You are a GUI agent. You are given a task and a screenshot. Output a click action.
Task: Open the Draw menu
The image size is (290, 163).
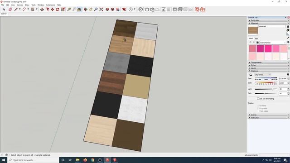(x=27, y=5)
